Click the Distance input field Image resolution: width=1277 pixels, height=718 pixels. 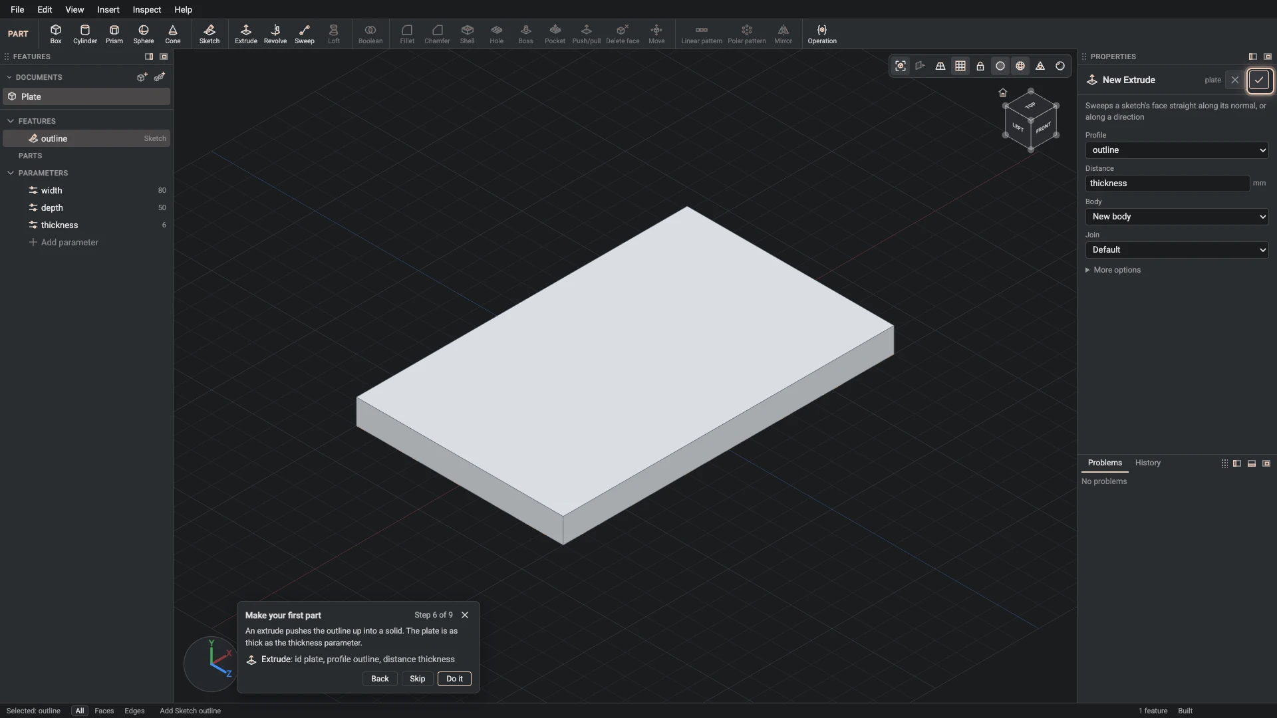point(1167,183)
